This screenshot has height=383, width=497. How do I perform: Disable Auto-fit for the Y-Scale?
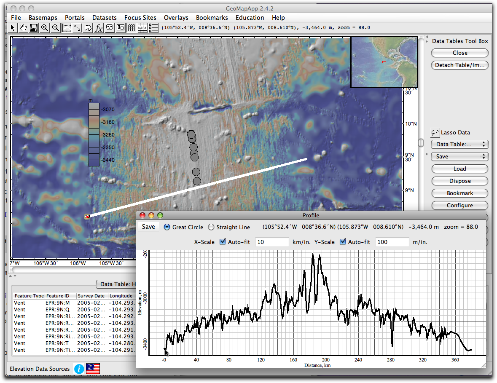(343, 241)
